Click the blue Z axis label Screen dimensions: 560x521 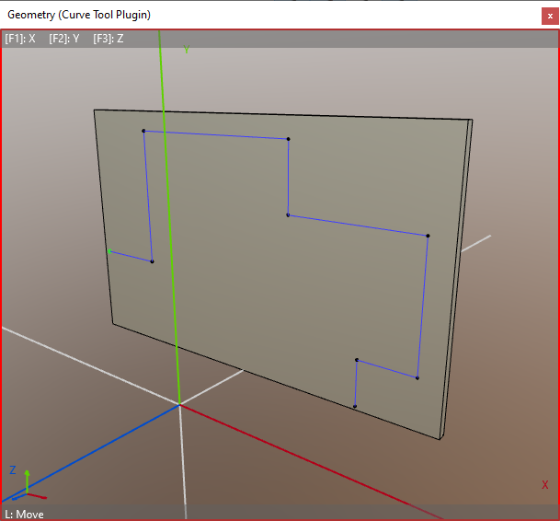[x=13, y=469]
